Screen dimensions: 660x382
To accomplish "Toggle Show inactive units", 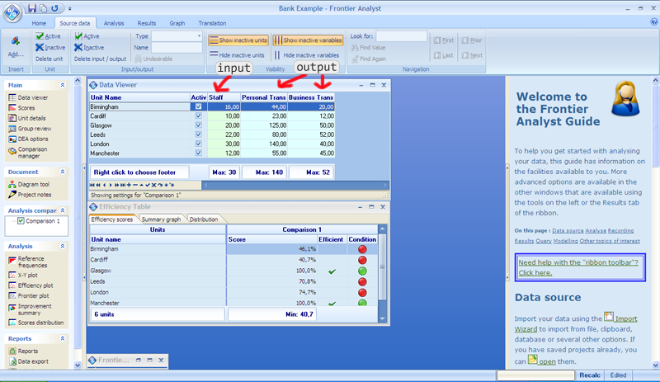I will pos(238,40).
